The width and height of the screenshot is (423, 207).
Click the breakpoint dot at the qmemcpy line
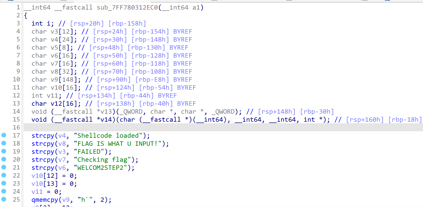[4, 199]
